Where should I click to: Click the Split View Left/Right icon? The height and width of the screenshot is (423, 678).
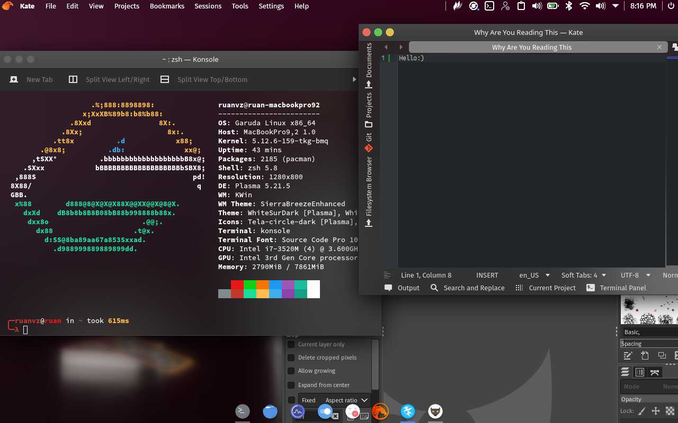73,79
